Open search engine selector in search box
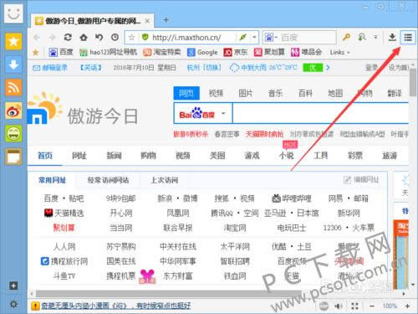Image resolution: width=418 pixels, height=314 pixels. pos(271,37)
